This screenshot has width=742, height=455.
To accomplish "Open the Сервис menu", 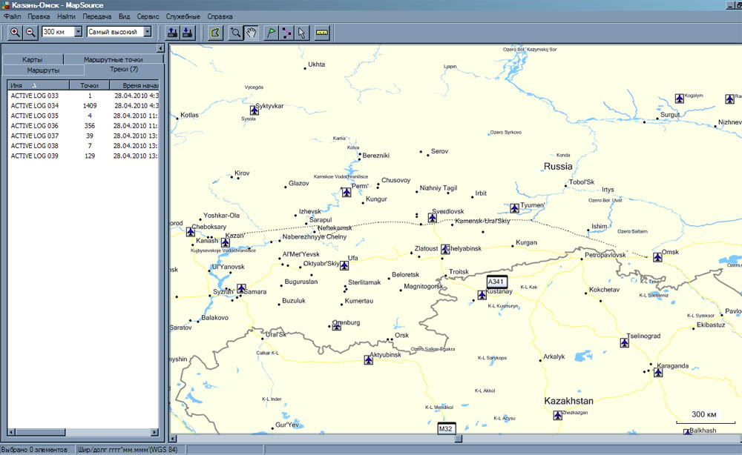I will click(x=148, y=16).
